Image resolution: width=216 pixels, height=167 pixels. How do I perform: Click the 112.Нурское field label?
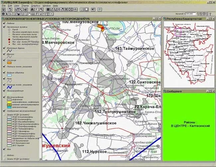tap(94, 152)
